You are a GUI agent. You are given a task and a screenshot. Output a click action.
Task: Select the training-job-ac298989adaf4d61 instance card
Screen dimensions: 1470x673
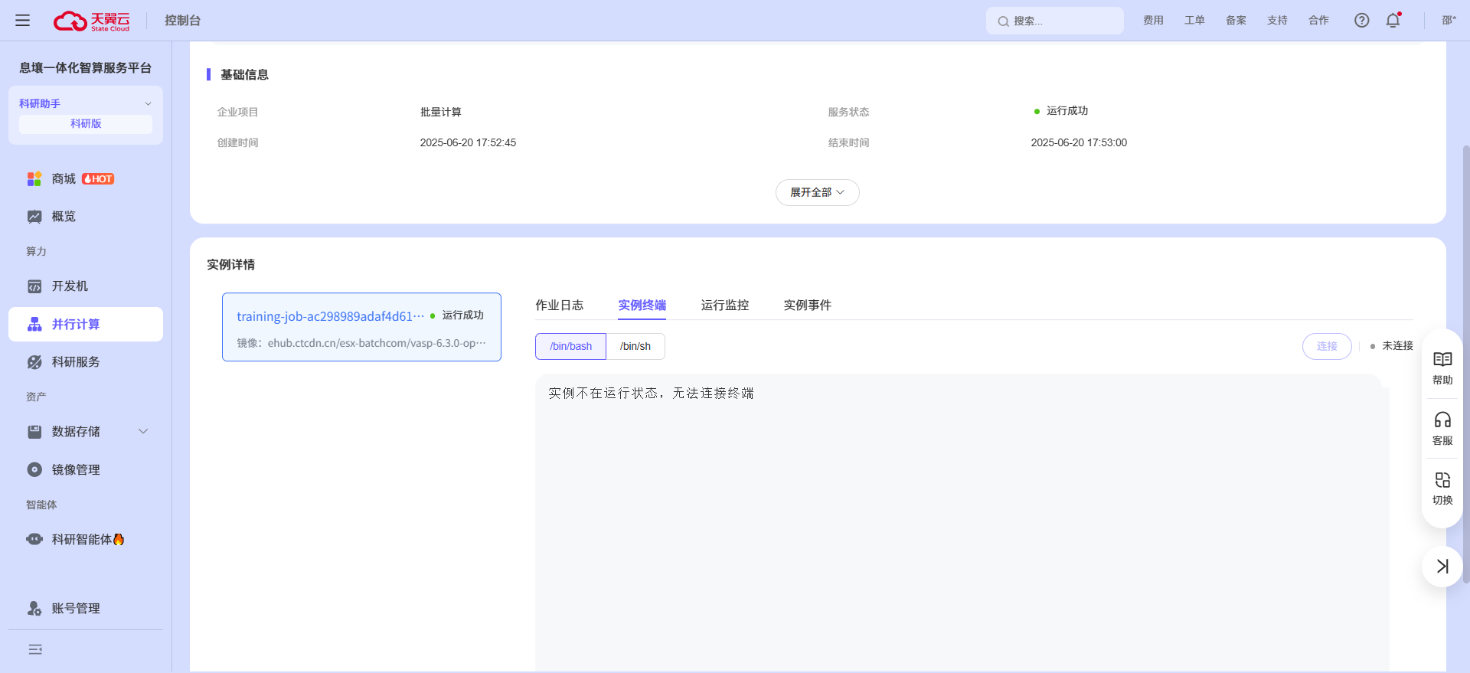(361, 327)
